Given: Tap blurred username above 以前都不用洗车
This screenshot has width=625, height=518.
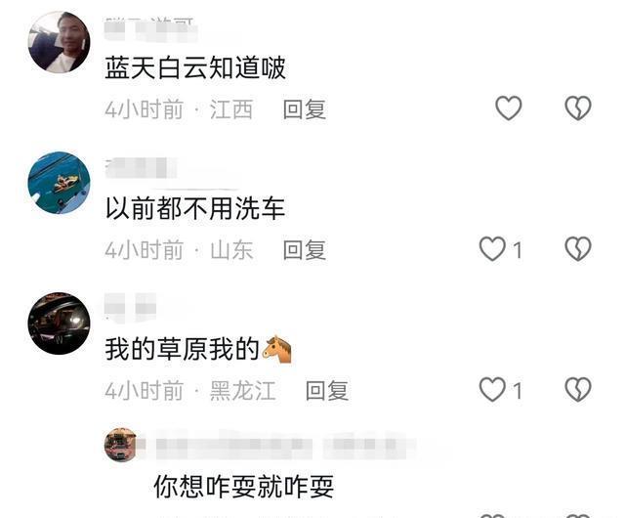Looking at the screenshot, I should click(x=141, y=168).
